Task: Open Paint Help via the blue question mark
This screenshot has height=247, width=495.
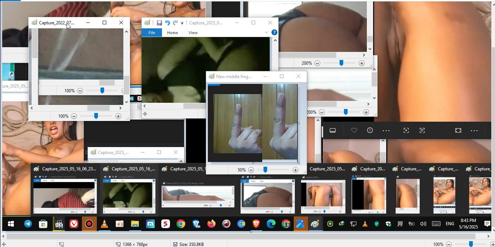Action: (x=274, y=32)
